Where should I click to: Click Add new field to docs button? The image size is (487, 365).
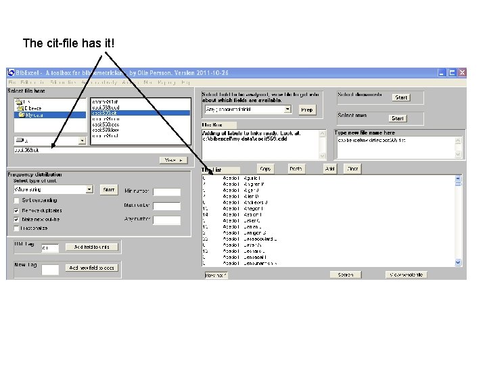pos(92,268)
